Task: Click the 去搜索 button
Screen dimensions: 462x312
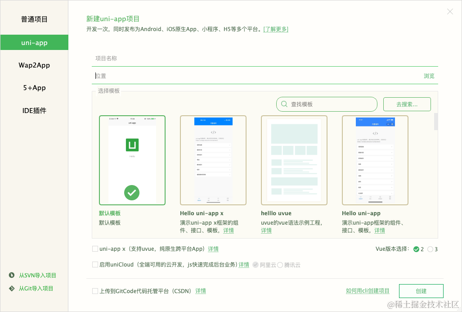Action: click(x=406, y=104)
